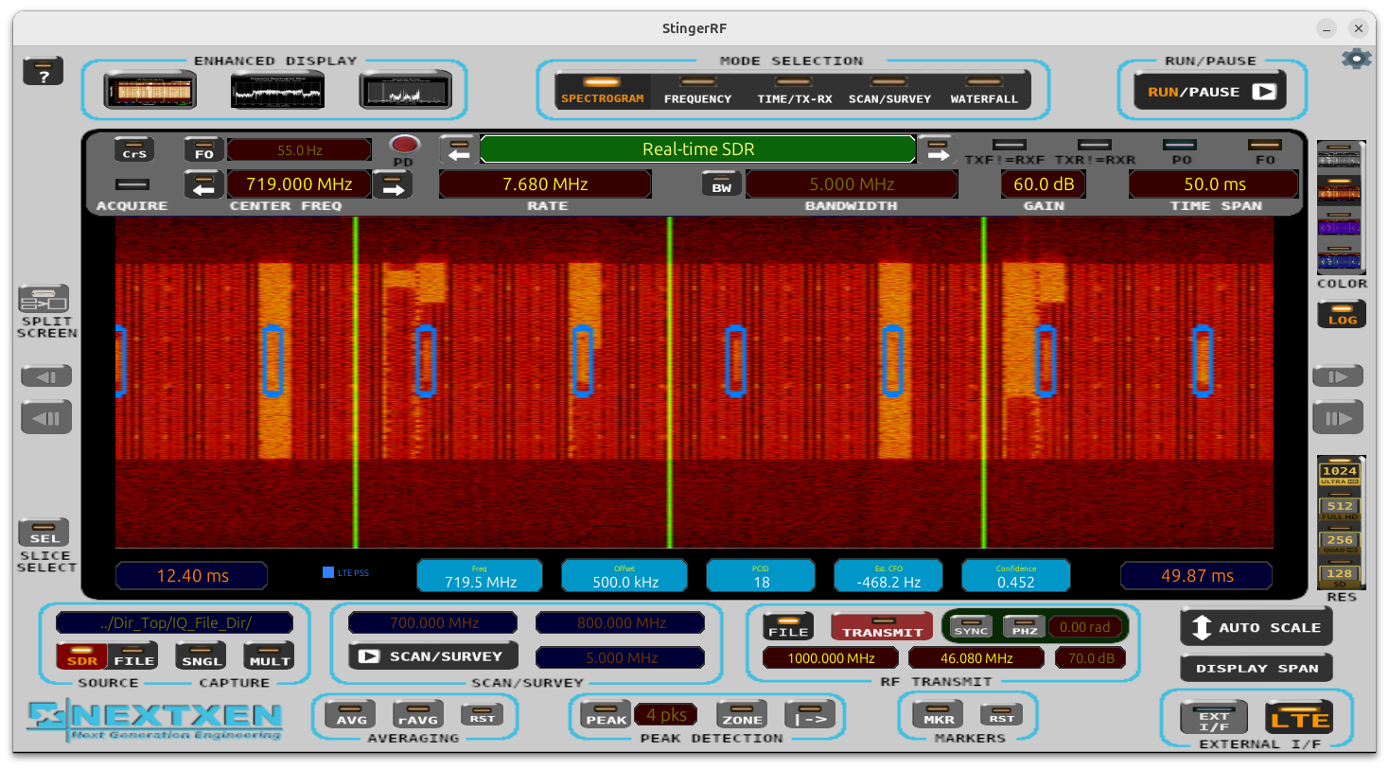
Task: Click the 719.000 MHz center frequency field
Action: [299, 184]
